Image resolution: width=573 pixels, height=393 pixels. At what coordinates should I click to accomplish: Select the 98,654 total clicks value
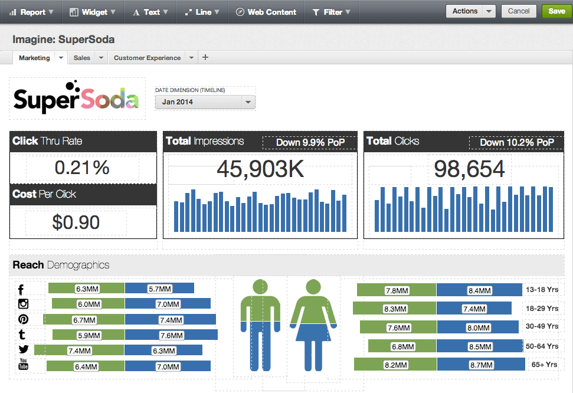(x=469, y=169)
